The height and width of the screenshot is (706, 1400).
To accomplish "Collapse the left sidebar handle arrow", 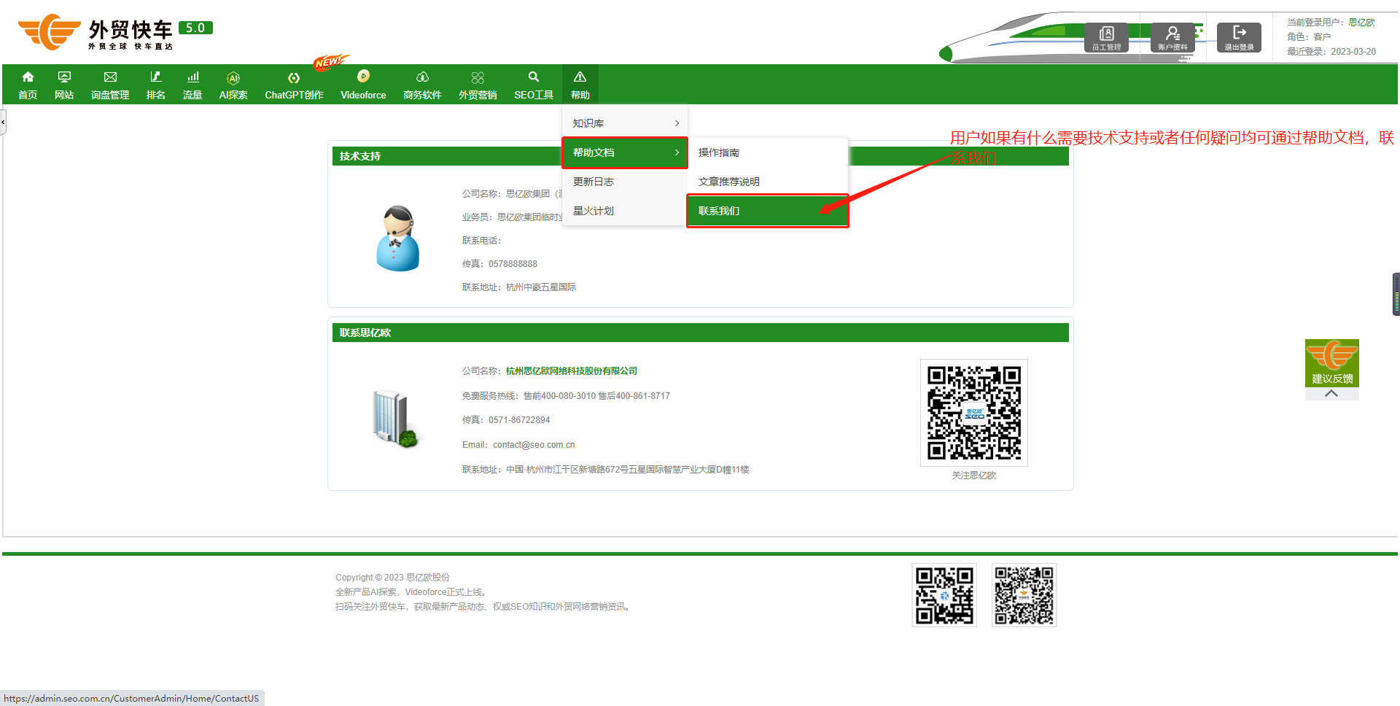I will (x=3, y=122).
